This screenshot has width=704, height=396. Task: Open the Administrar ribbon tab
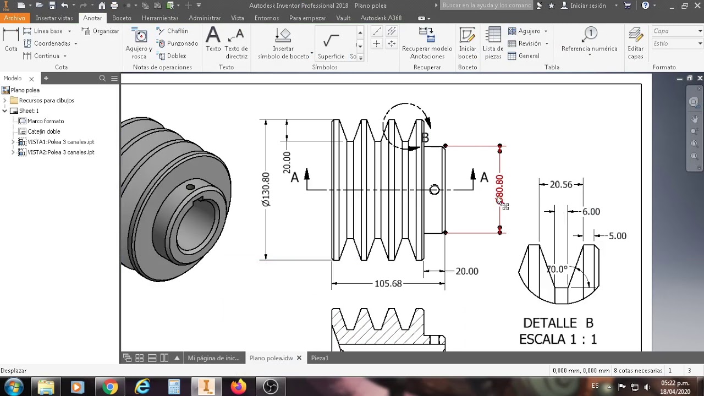click(x=205, y=18)
